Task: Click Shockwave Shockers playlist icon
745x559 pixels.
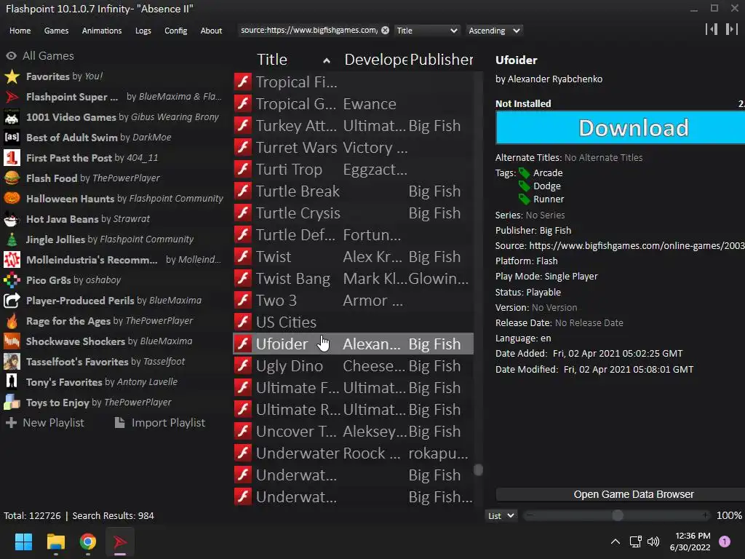Action: [x=12, y=341]
